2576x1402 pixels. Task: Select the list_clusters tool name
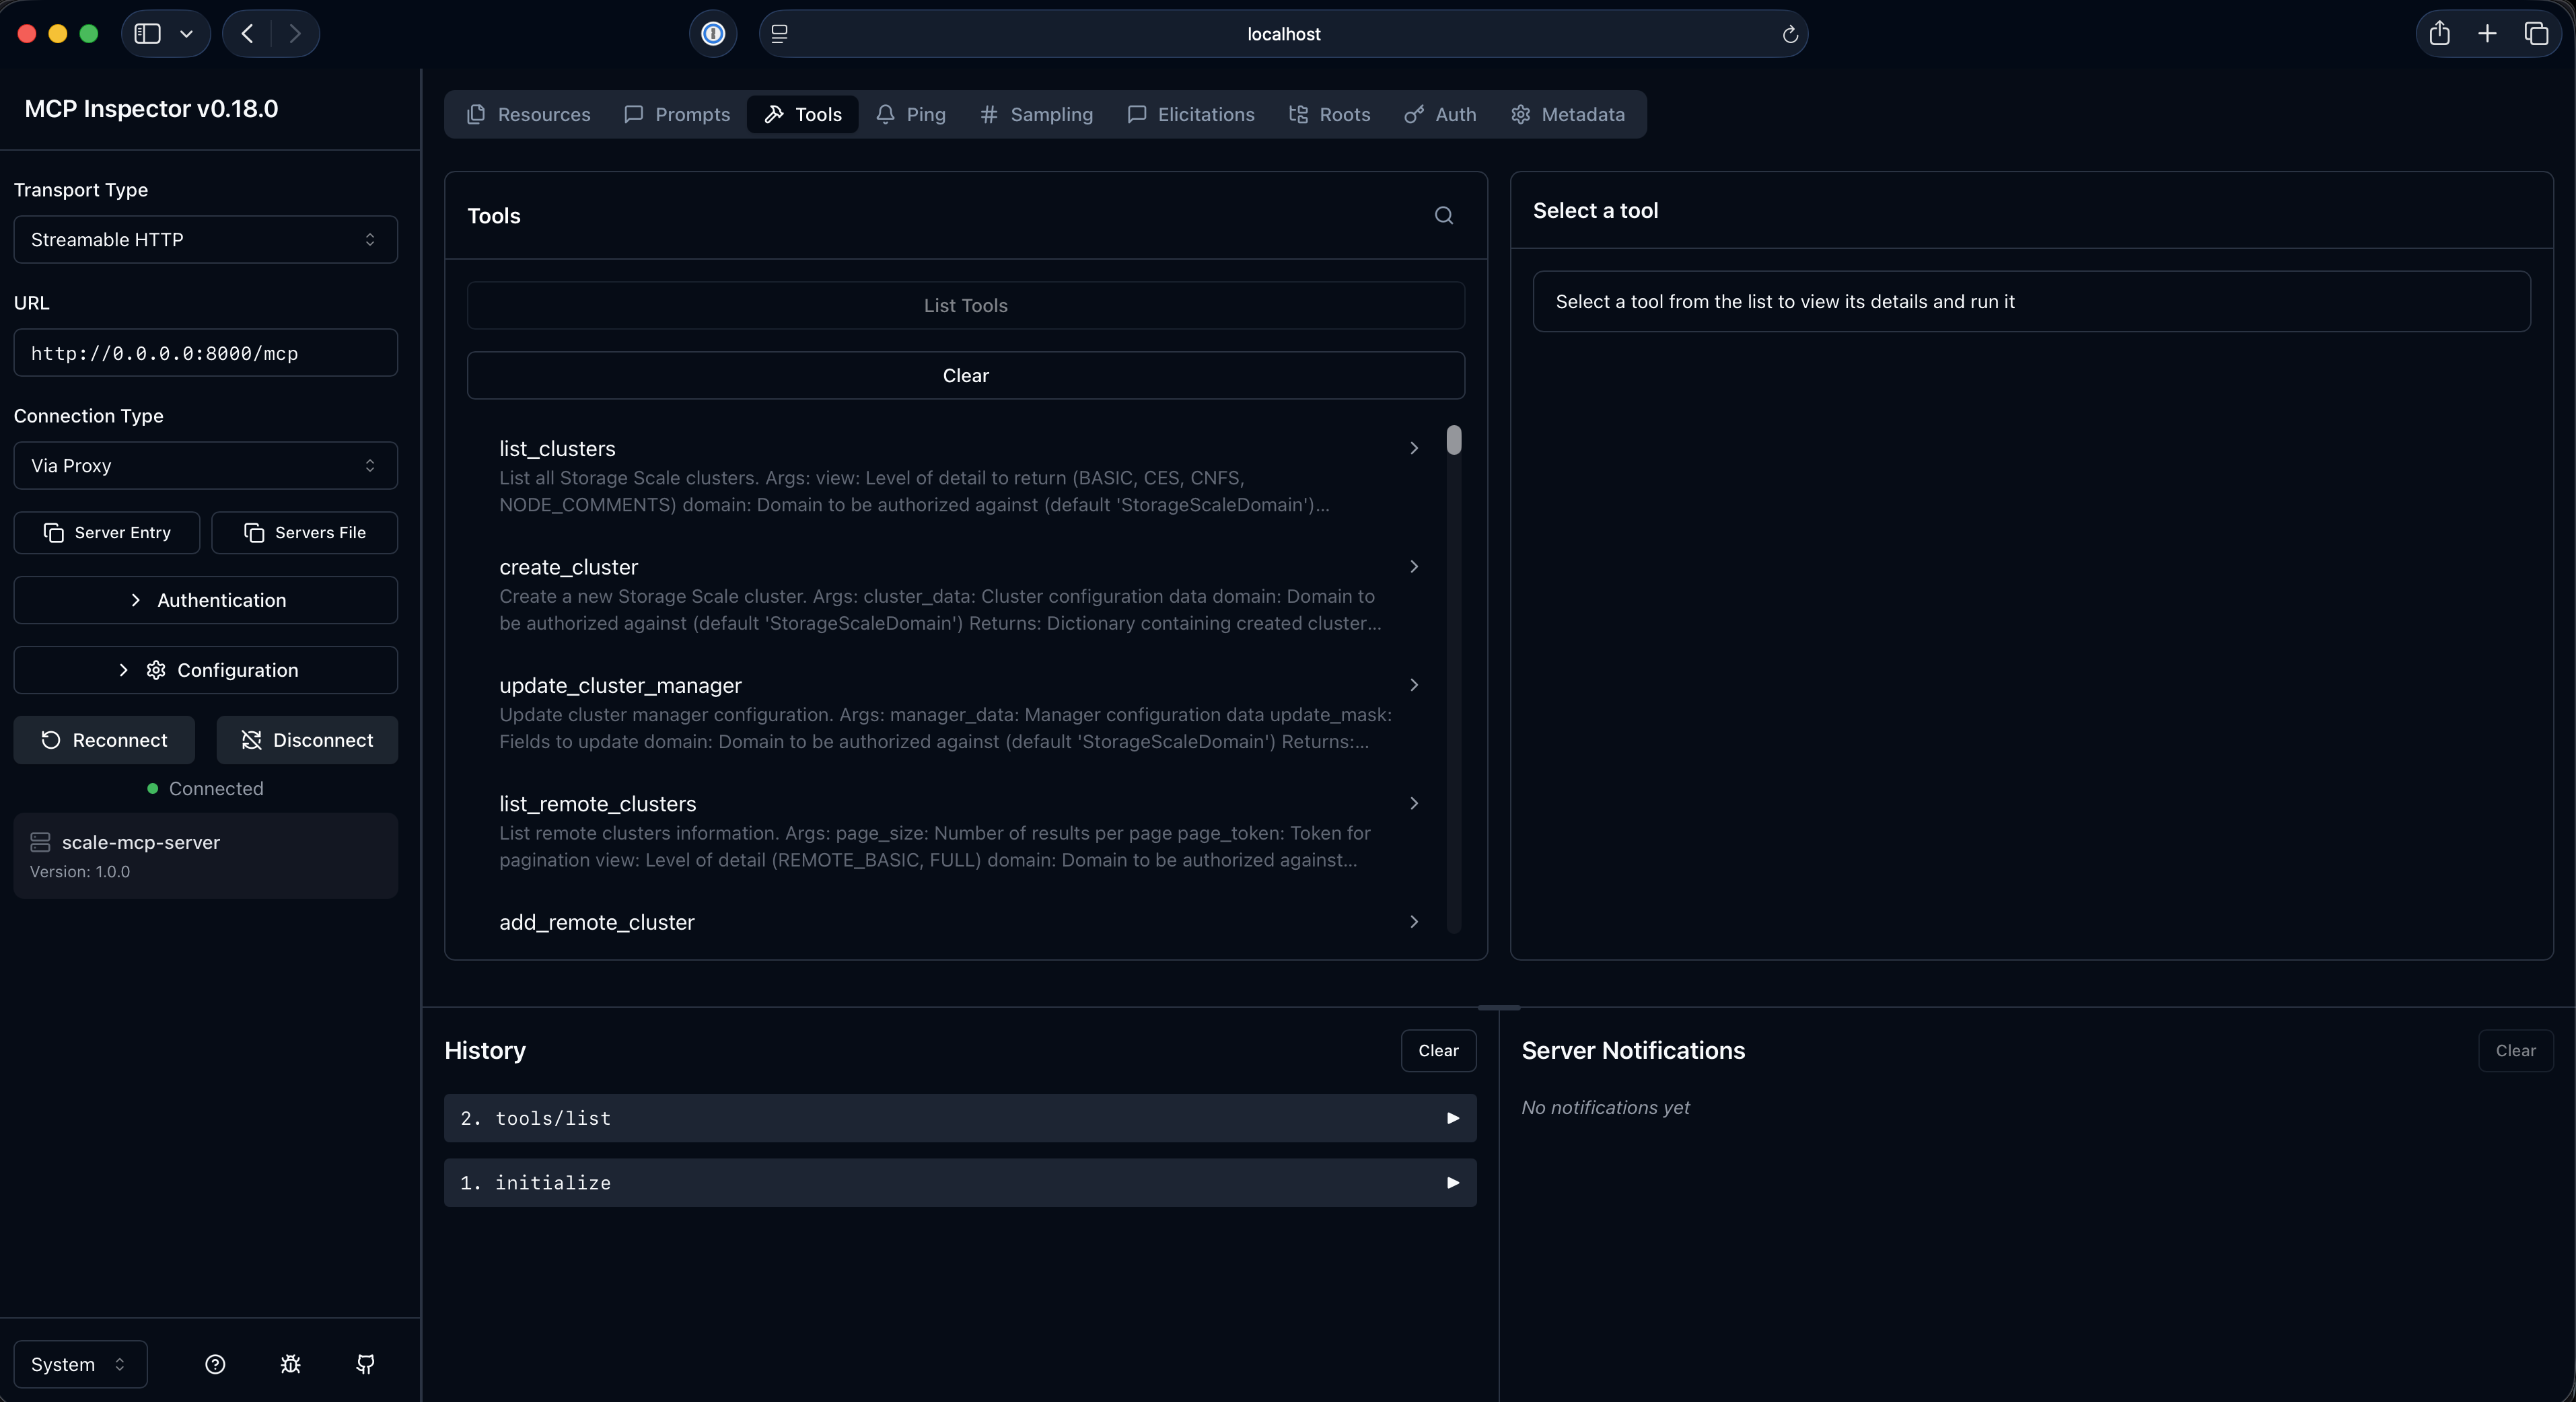(x=557, y=448)
